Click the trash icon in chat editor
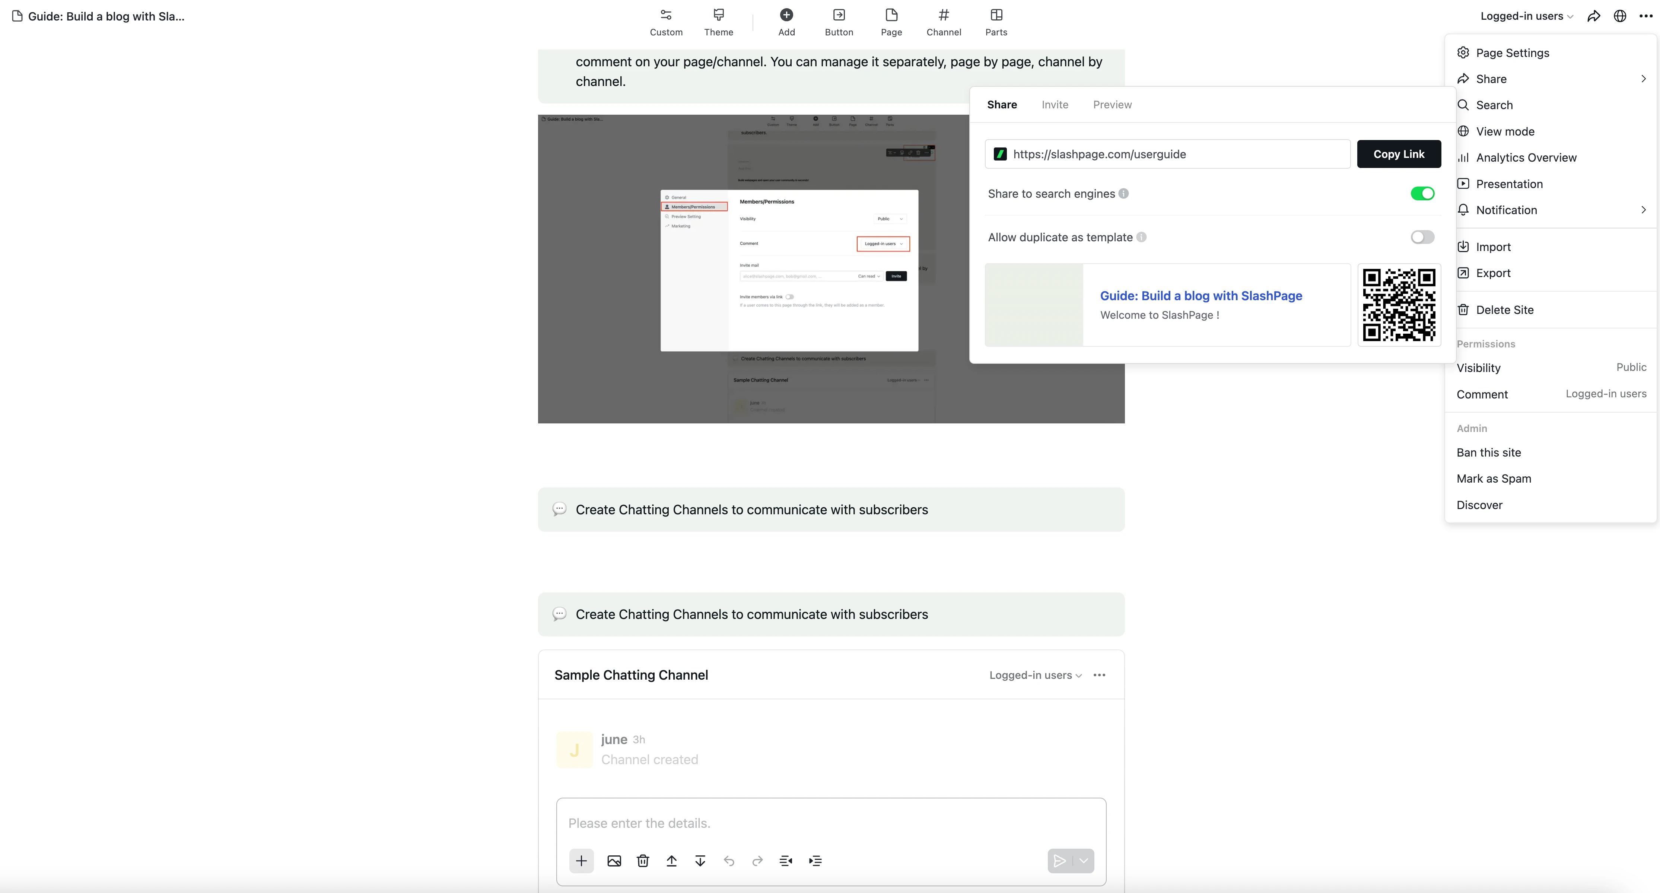This screenshot has height=893, width=1660. pos(642,861)
